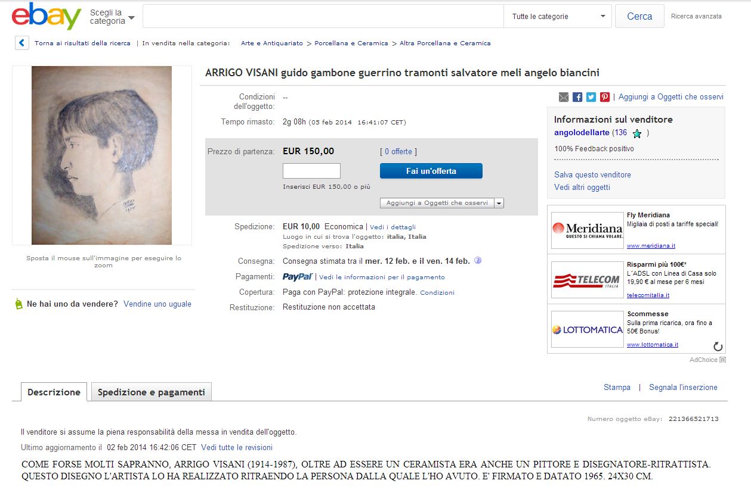751x493 pixels.
Task: Switch to Spedizione e pagamenti tab
Action: [x=152, y=392]
